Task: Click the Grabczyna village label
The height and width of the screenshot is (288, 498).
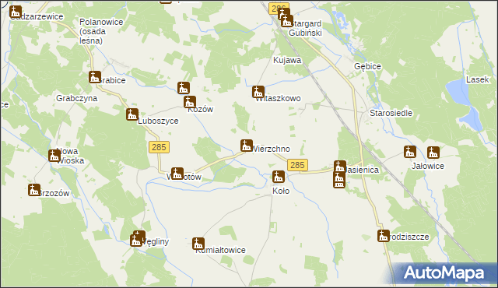Action: coord(76,98)
